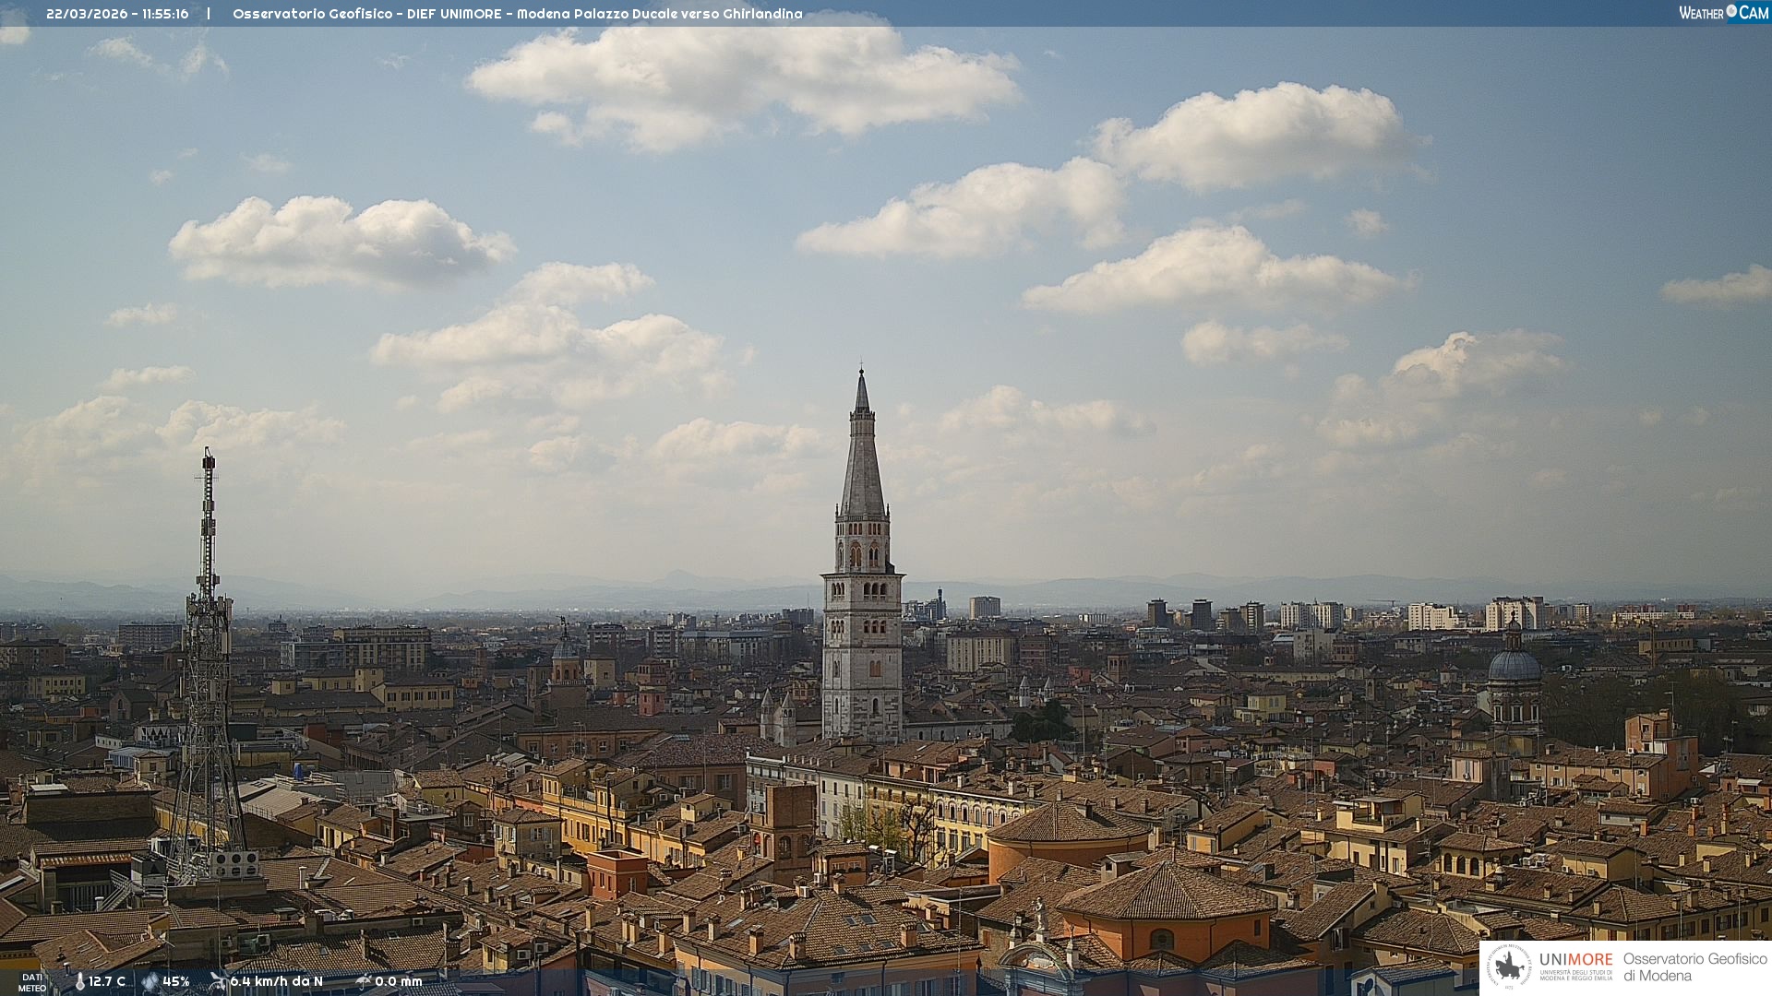1772x996 pixels.
Task: Click the thermometer temperature icon
Action: click(x=79, y=981)
